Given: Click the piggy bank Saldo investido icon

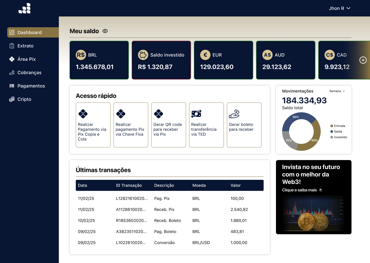Looking at the screenshot, I should 143,55.
